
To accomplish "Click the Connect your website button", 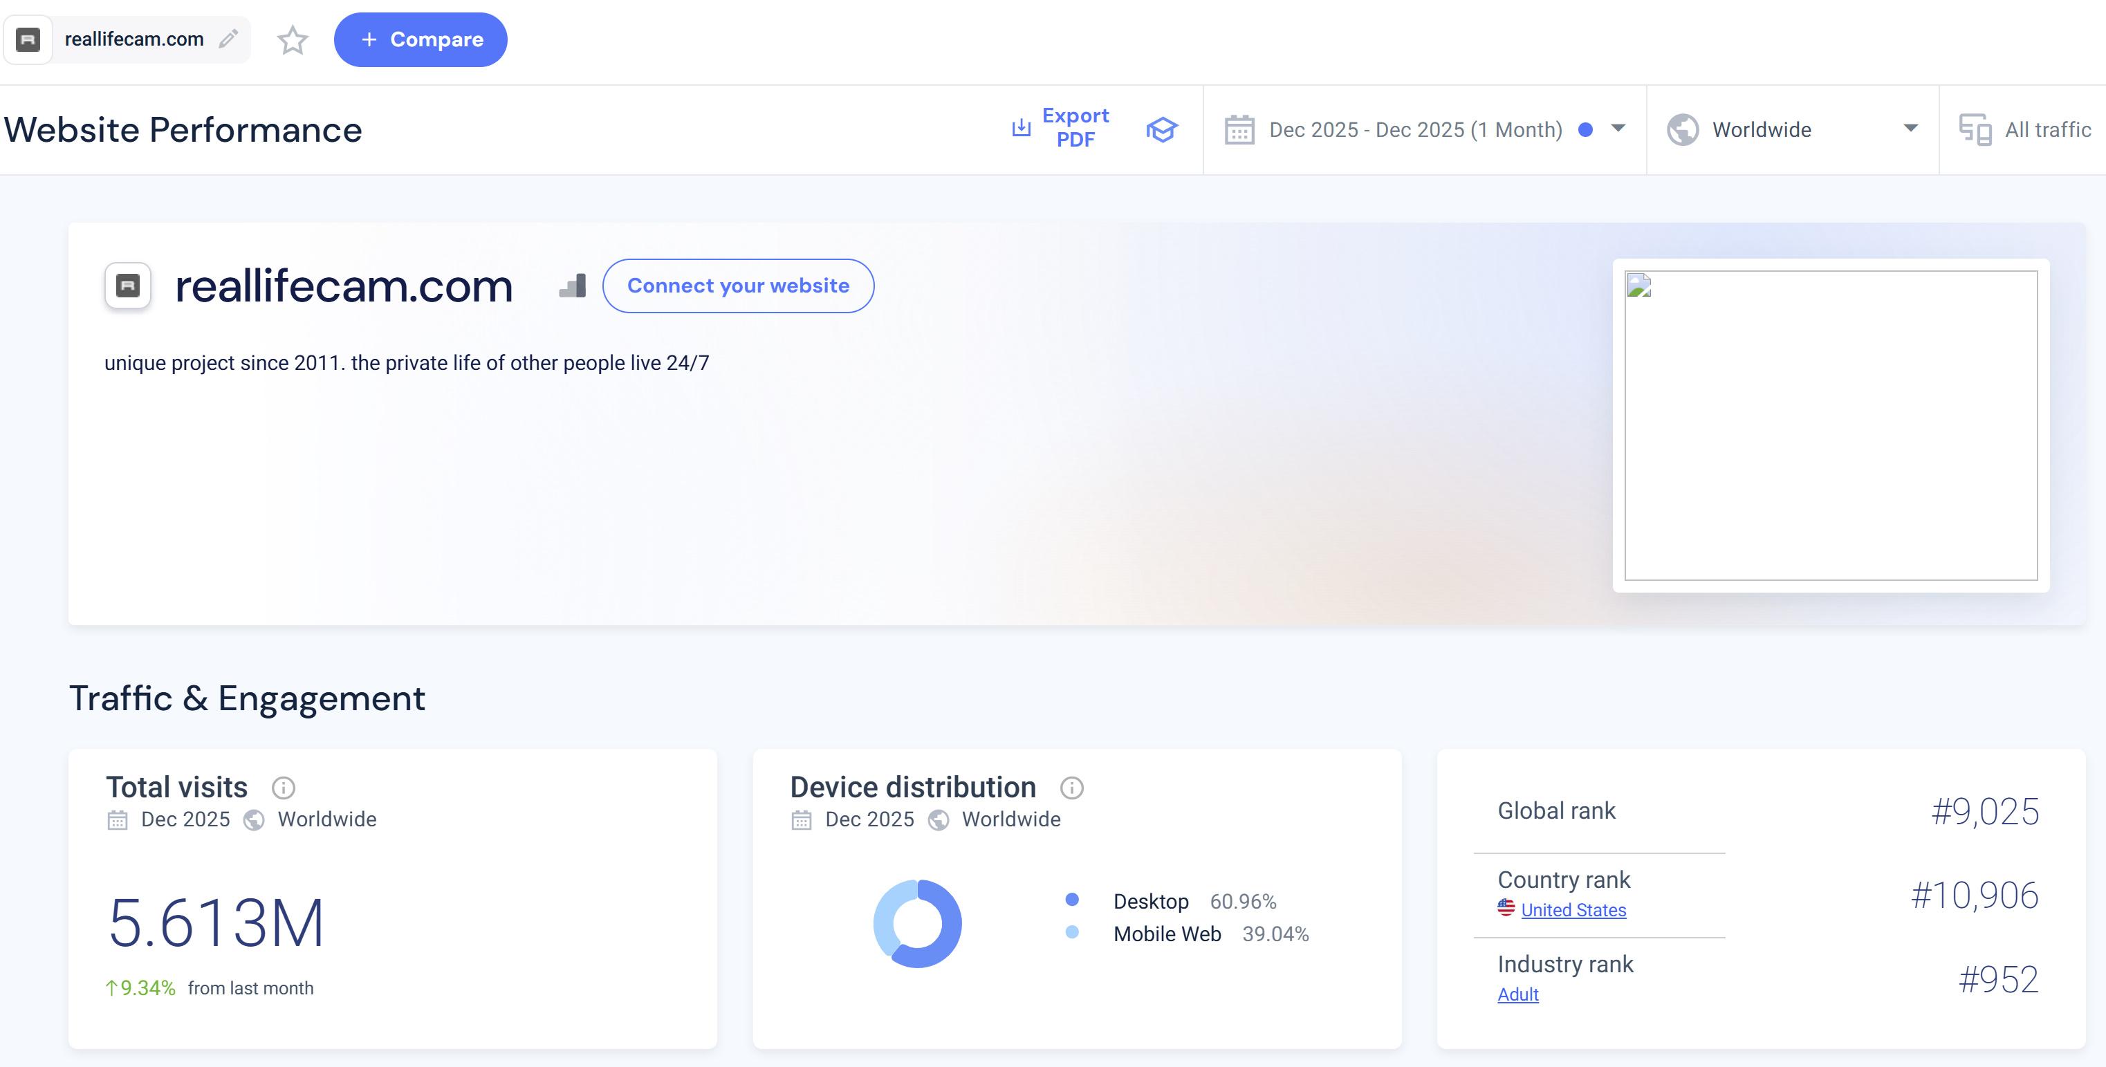I will (737, 286).
